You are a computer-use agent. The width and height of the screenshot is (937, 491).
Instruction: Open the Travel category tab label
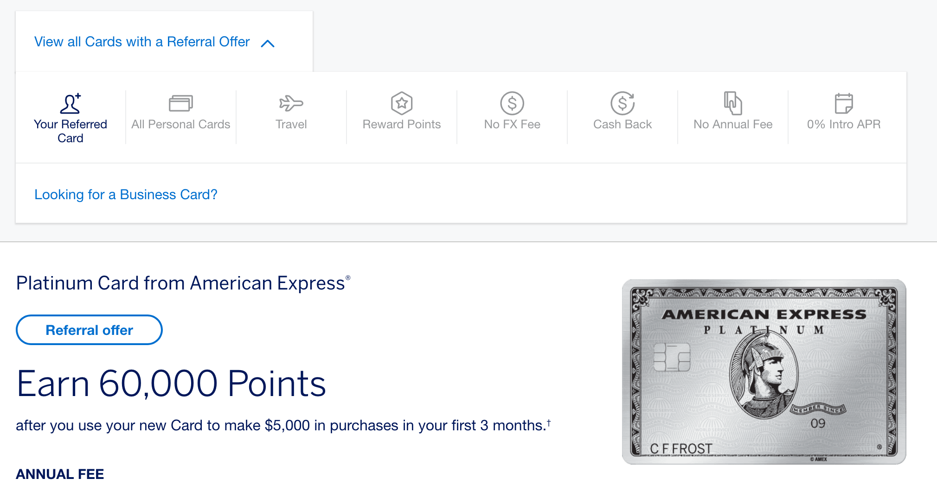291,124
